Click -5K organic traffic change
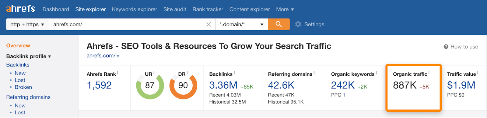Viewport: 487px width, 118px height. point(424,87)
